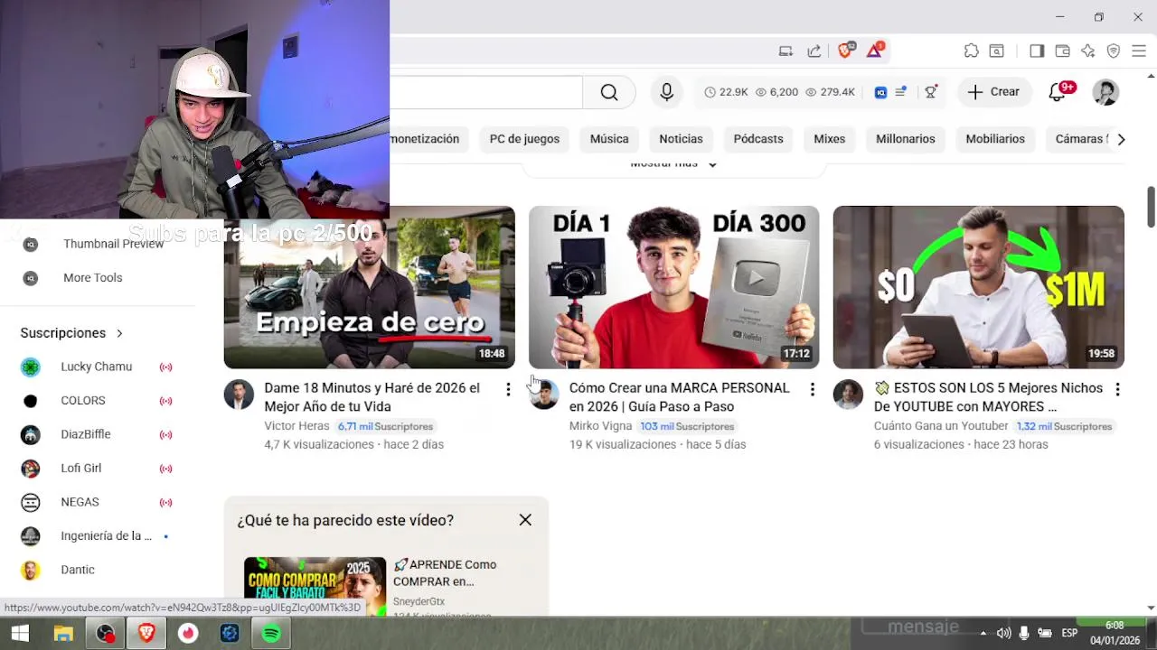Click the 22.9K clock stat
The height and width of the screenshot is (650, 1157).
(x=726, y=92)
